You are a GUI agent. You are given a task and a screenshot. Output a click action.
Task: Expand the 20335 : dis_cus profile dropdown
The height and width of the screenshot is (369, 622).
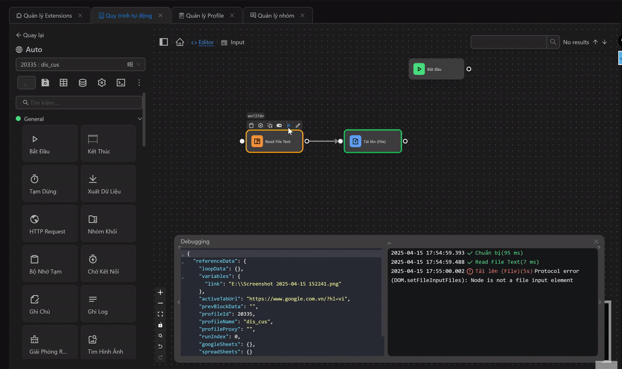pyautogui.click(x=138, y=65)
